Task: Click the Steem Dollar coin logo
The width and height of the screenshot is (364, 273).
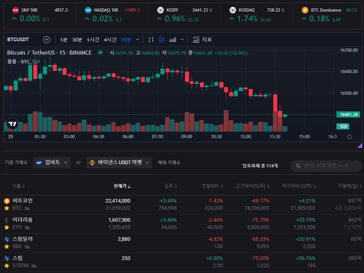Action: [7, 239]
